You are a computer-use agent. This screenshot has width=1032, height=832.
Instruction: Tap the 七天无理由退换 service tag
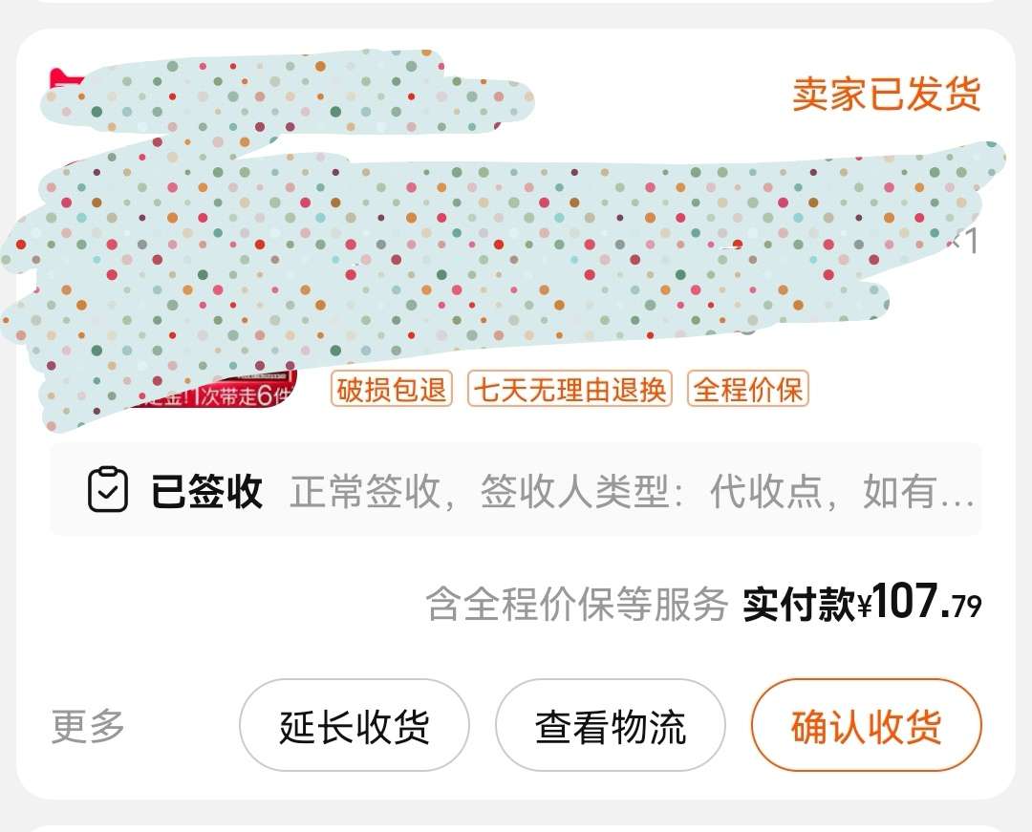[570, 390]
